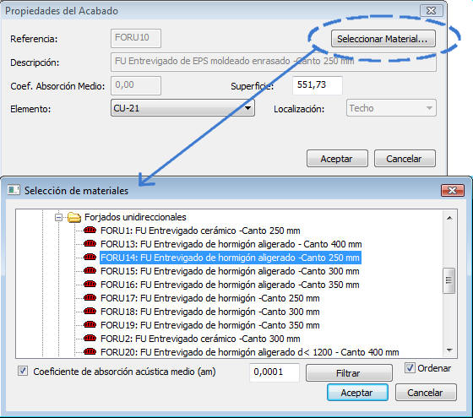Screen dimensions: 473x418
Task: Toggle Coeficiente de absorción acústica medio checkbox
Action: tap(23, 371)
